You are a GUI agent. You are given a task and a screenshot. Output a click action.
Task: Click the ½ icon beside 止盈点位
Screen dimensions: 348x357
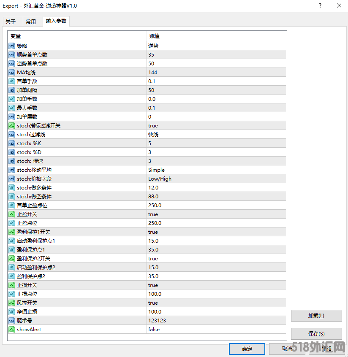click(x=11, y=223)
